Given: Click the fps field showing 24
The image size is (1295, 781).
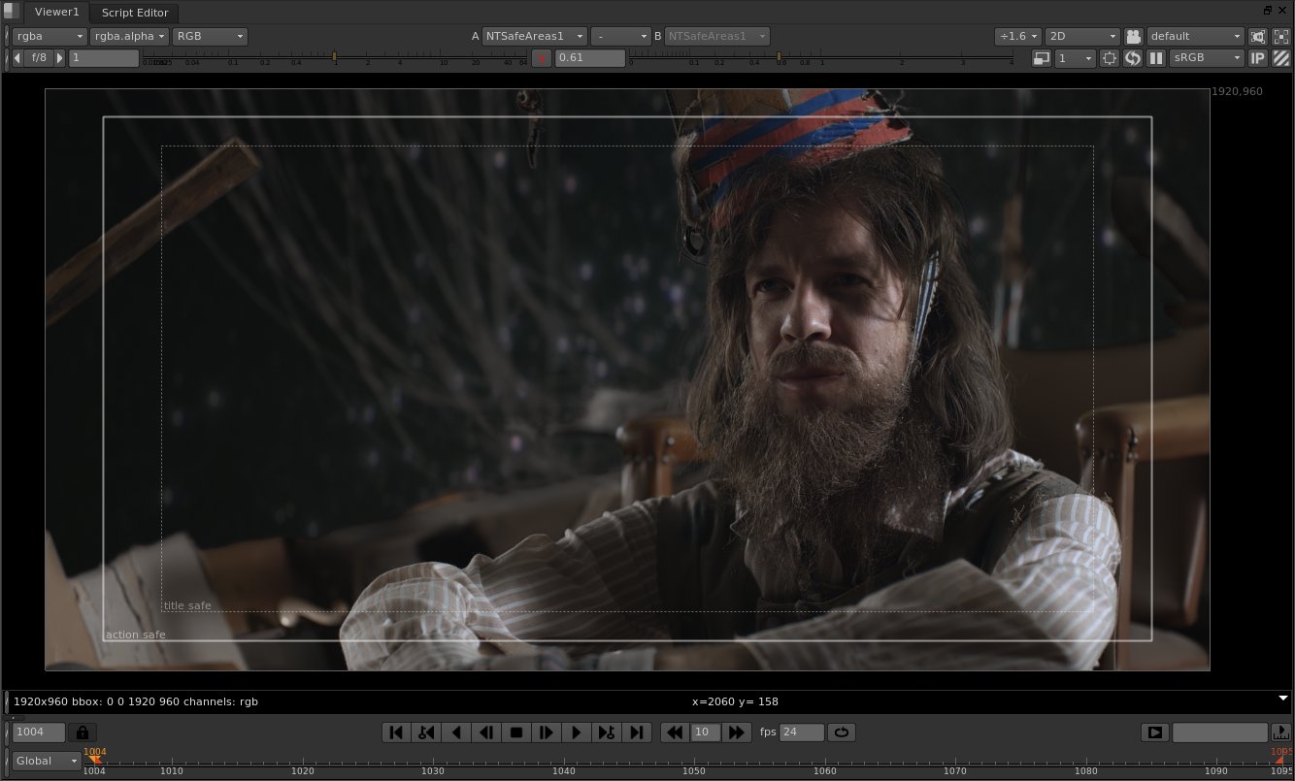Looking at the screenshot, I should (802, 732).
